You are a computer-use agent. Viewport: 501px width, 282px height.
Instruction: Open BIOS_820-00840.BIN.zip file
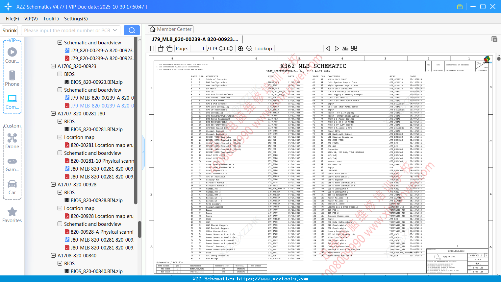(93, 271)
